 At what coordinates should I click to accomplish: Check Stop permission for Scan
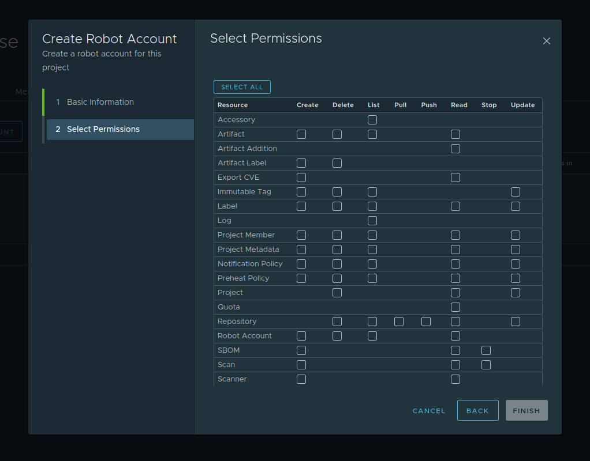[486, 365]
